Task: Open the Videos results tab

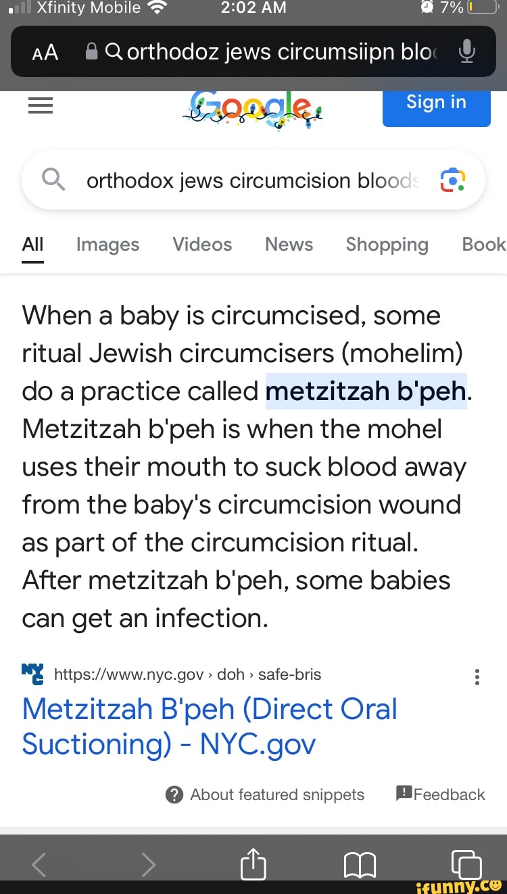Action: pos(201,245)
